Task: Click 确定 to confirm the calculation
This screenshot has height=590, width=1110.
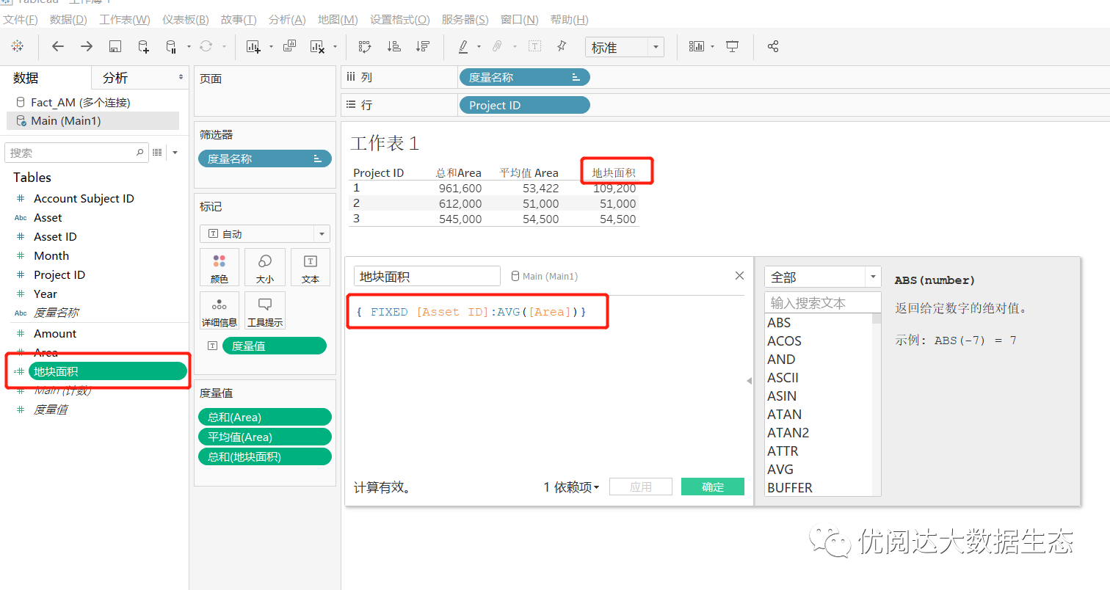Action: [711, 486]
